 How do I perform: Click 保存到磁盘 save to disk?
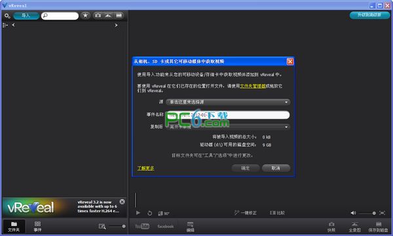coord(378,227)
